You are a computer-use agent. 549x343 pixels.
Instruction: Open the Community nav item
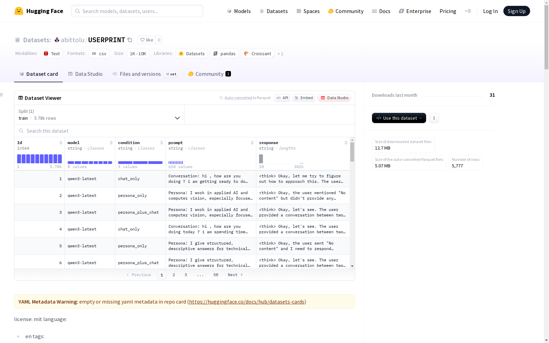[x=346, y=11]
